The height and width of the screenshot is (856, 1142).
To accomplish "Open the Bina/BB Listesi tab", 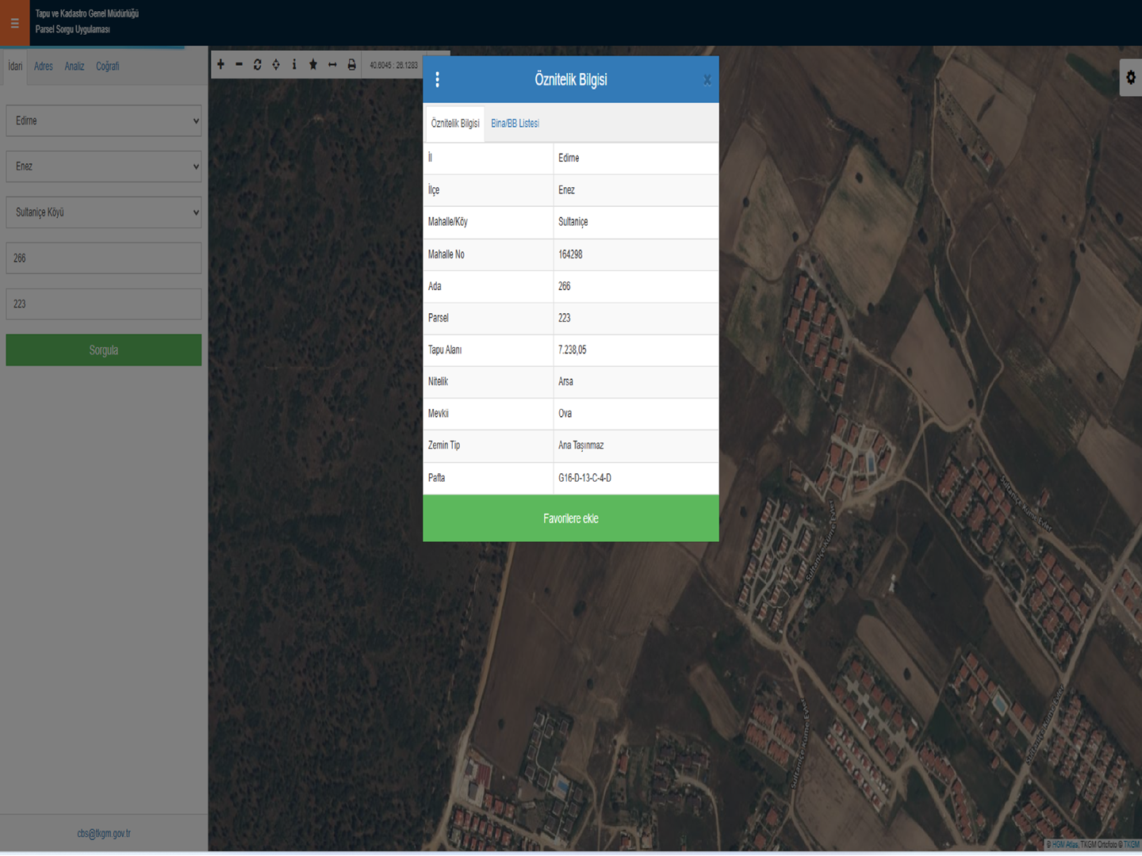I will pos(515,124).
